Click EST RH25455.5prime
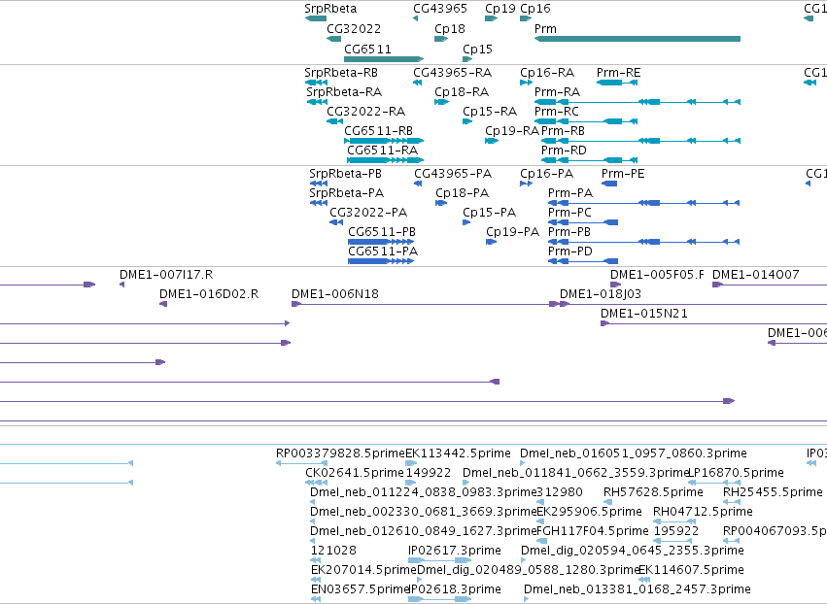The height and width of the screenshot is (604, 827). point(773,492)
